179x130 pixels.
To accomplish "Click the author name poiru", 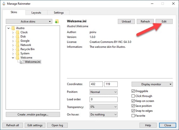I will point(93,32).
